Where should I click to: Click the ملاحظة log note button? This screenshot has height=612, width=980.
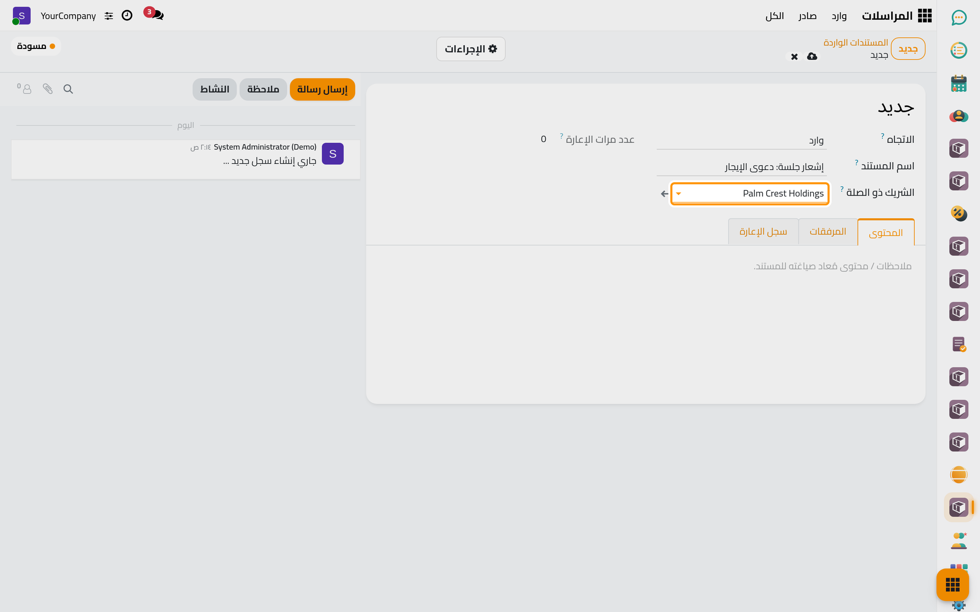(263, 89)
